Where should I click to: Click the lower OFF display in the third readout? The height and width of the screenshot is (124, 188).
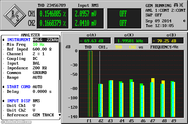[123, 23]
